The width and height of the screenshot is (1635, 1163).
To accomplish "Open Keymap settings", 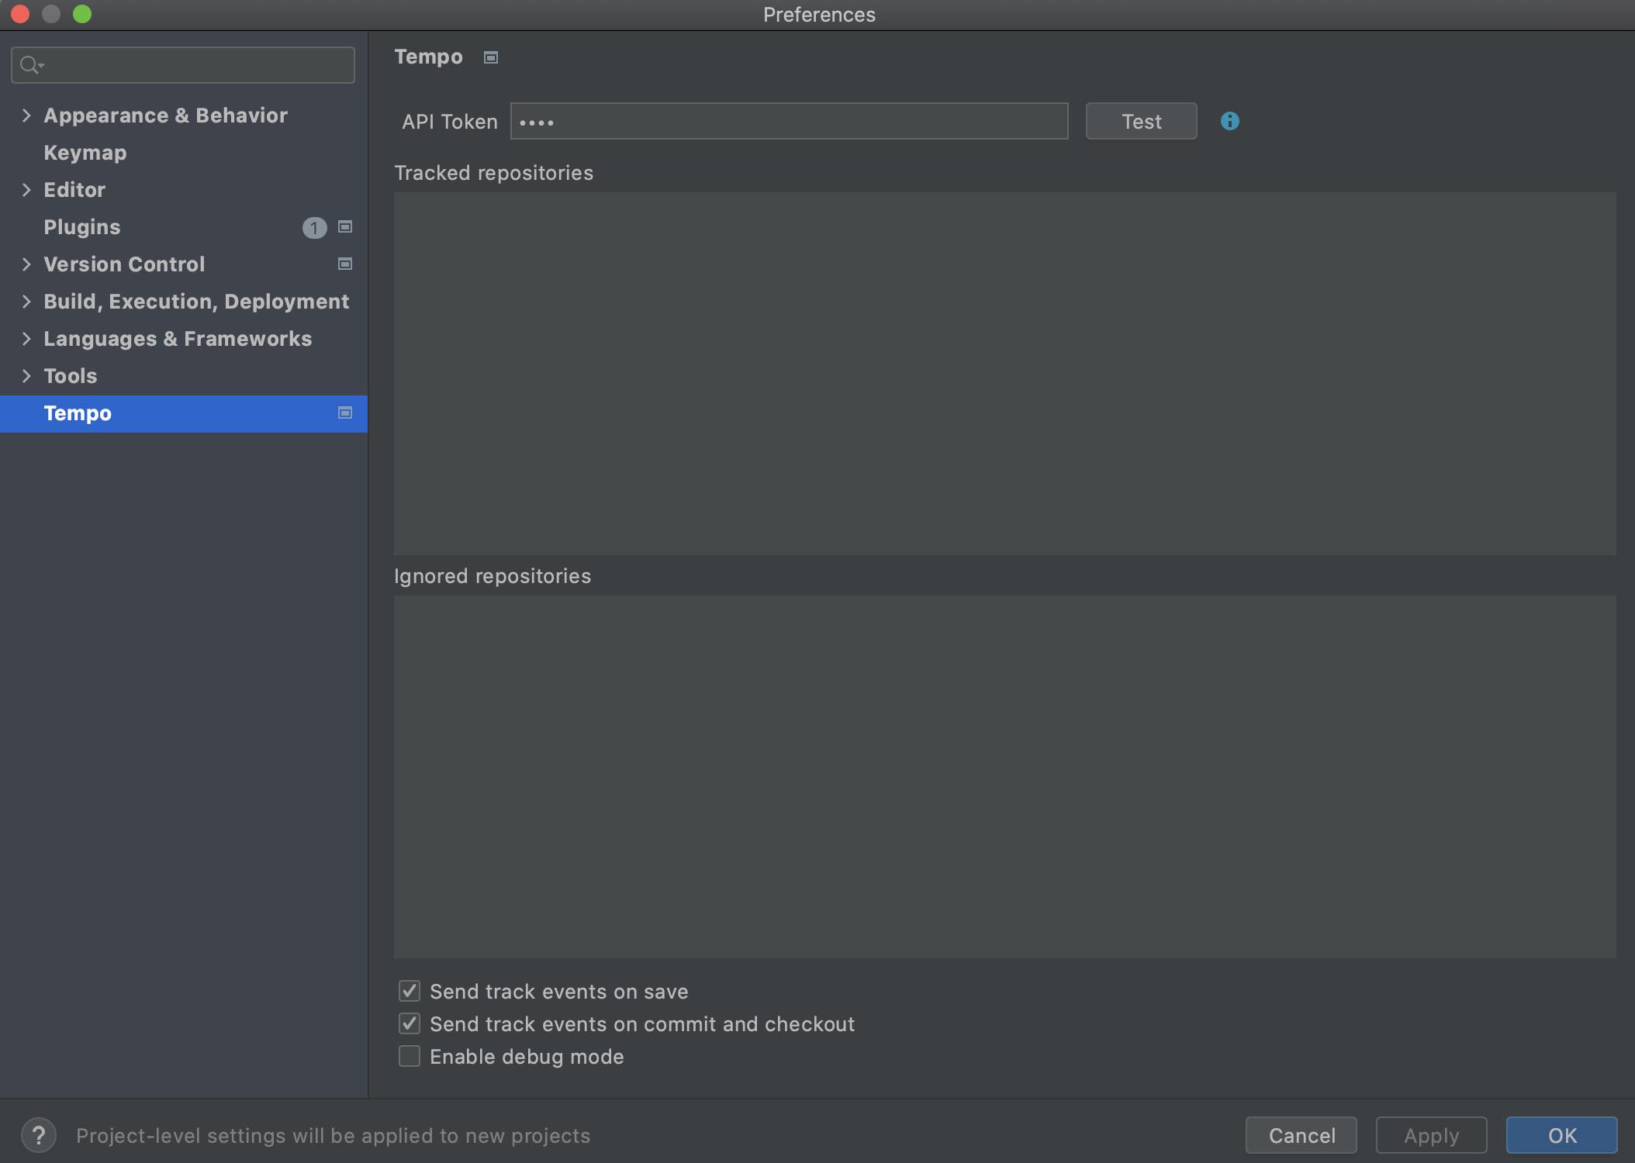I will 85,152.
